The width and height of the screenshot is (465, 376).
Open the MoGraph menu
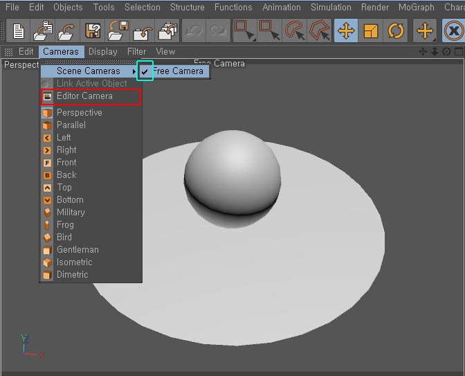pos(417,7)
